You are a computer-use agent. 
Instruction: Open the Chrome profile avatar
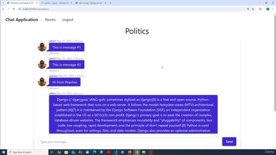[x=268, y=9]
